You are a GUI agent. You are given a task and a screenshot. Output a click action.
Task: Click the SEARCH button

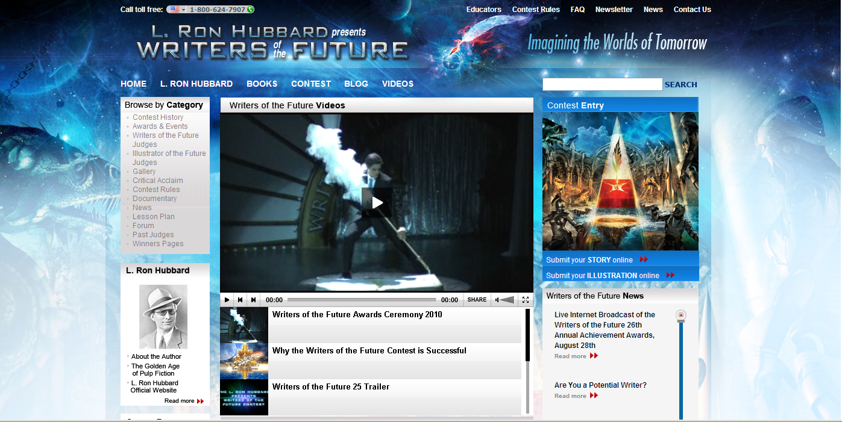[x=681, y=85]
